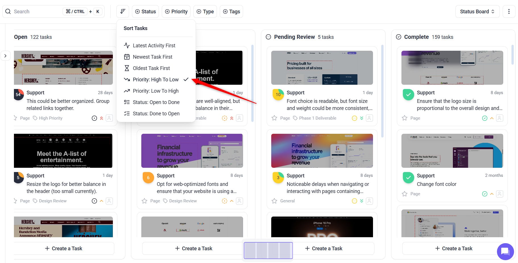Viewport: 518px width, 263px height.
Task: Click Create a Task under Open column
Action: [64, 249]
